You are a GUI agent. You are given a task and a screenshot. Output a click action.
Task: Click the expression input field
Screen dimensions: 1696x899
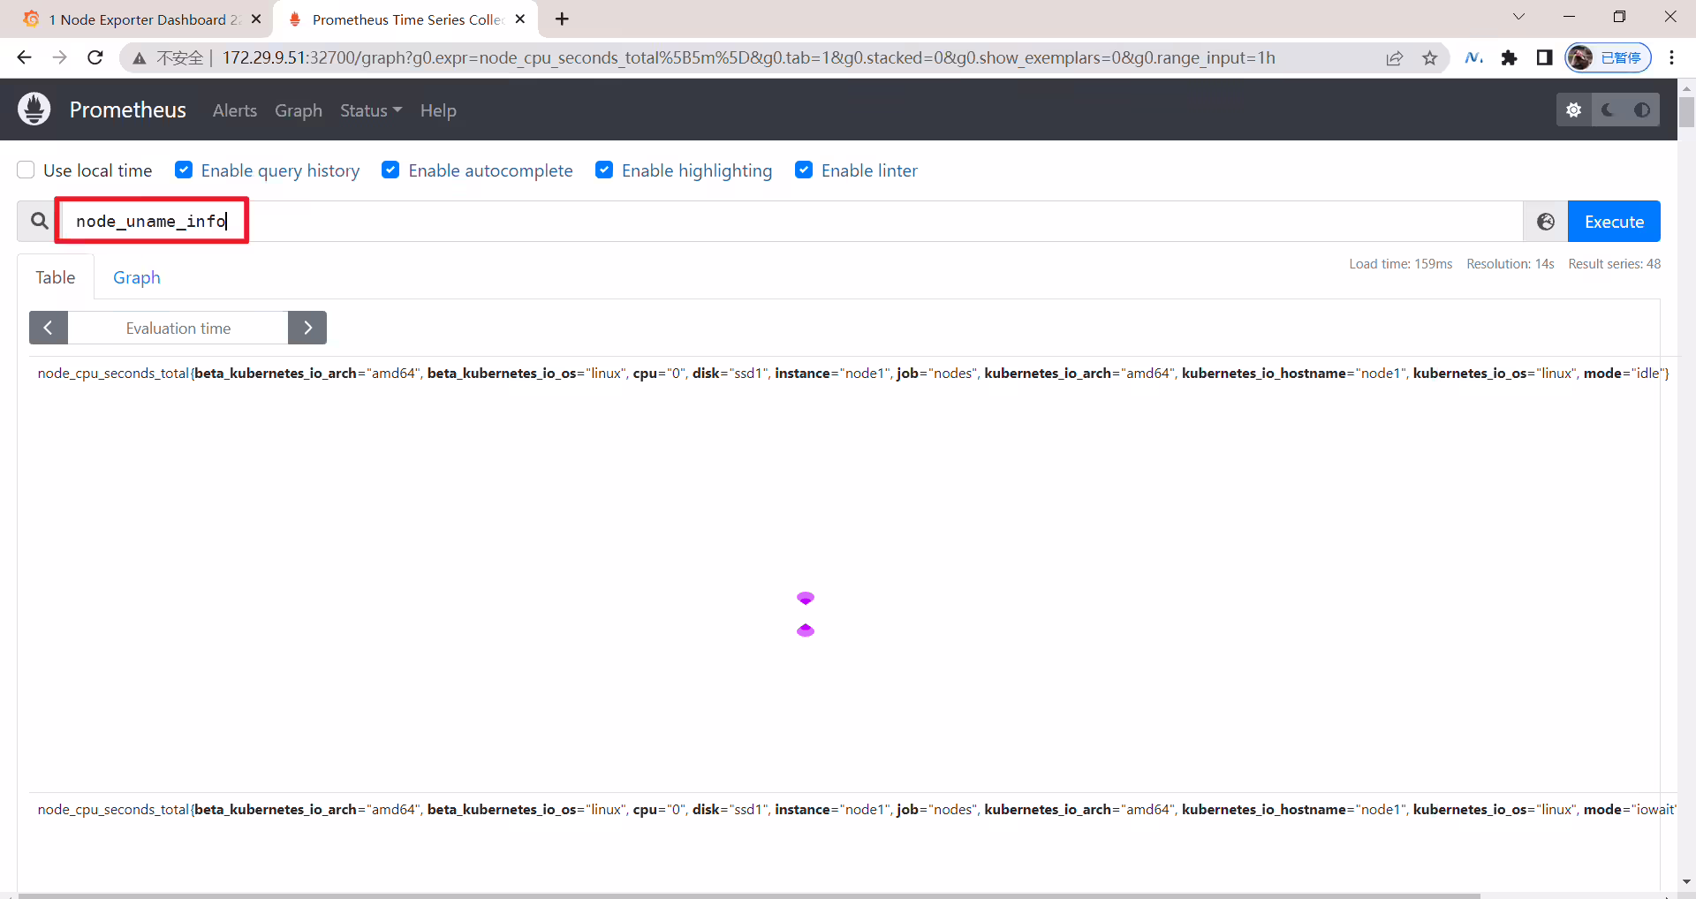click(791, 222)
